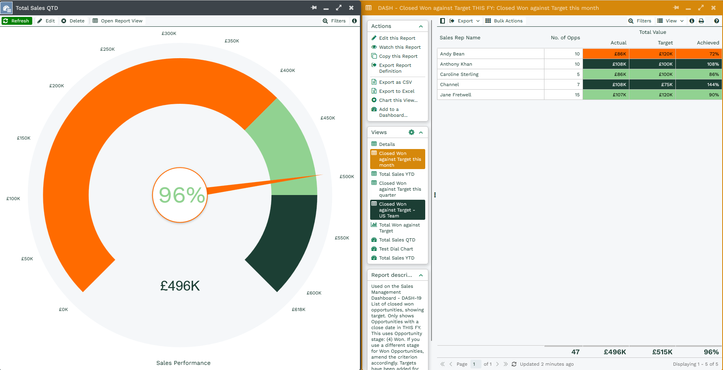723x370 pixels.
Task: Click the page number input field
Action: pos(475,364)
